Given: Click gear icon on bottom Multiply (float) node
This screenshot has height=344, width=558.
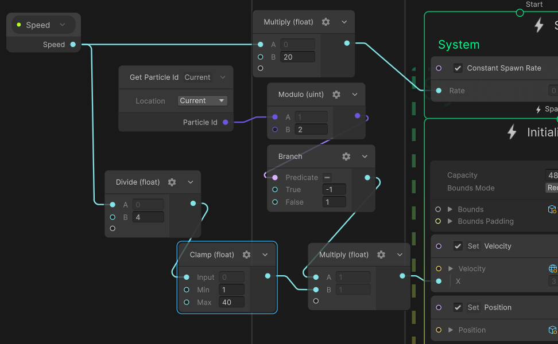Looking at the screenshot, I should point(381,255).
